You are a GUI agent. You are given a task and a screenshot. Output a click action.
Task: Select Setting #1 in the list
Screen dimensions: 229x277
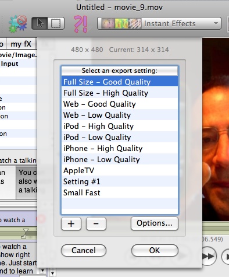pos(120,181)
